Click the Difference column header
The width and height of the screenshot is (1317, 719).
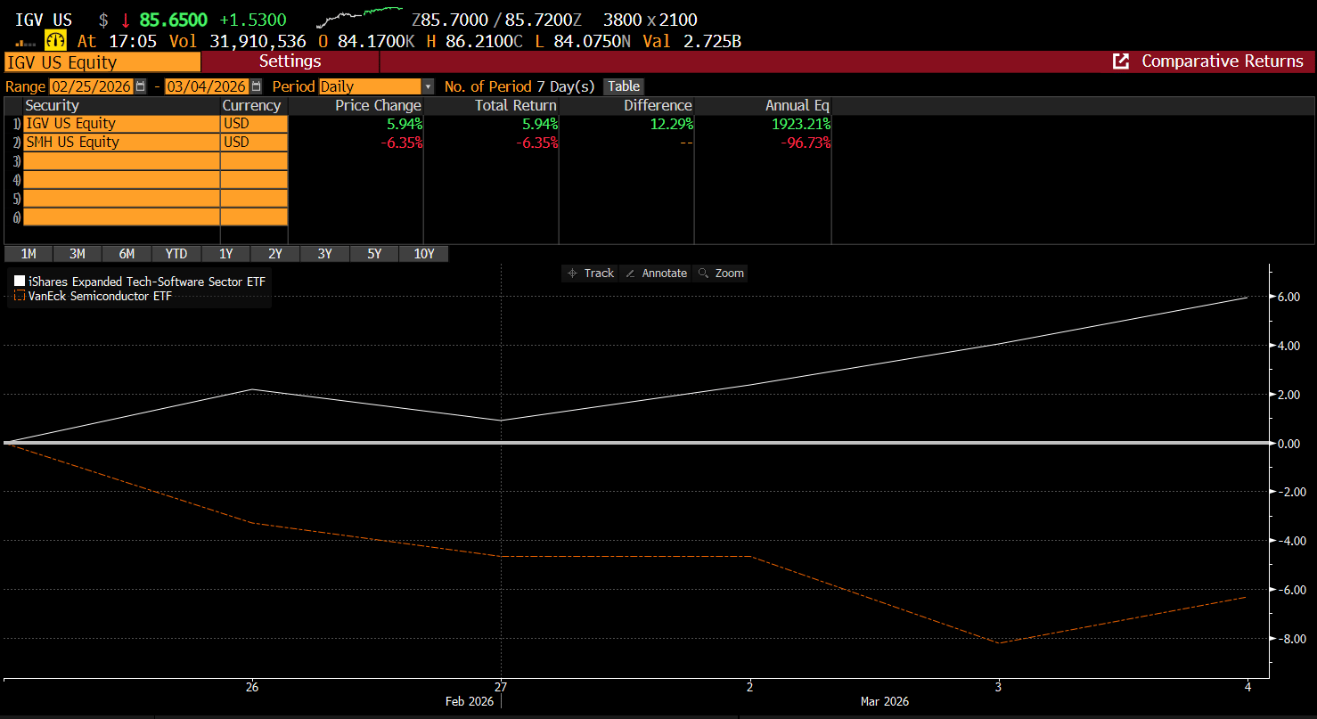click(x=658, y=105)
